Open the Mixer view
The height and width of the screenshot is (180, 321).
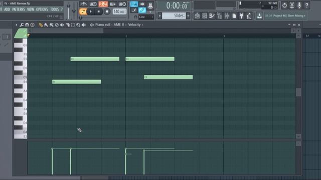227,16
